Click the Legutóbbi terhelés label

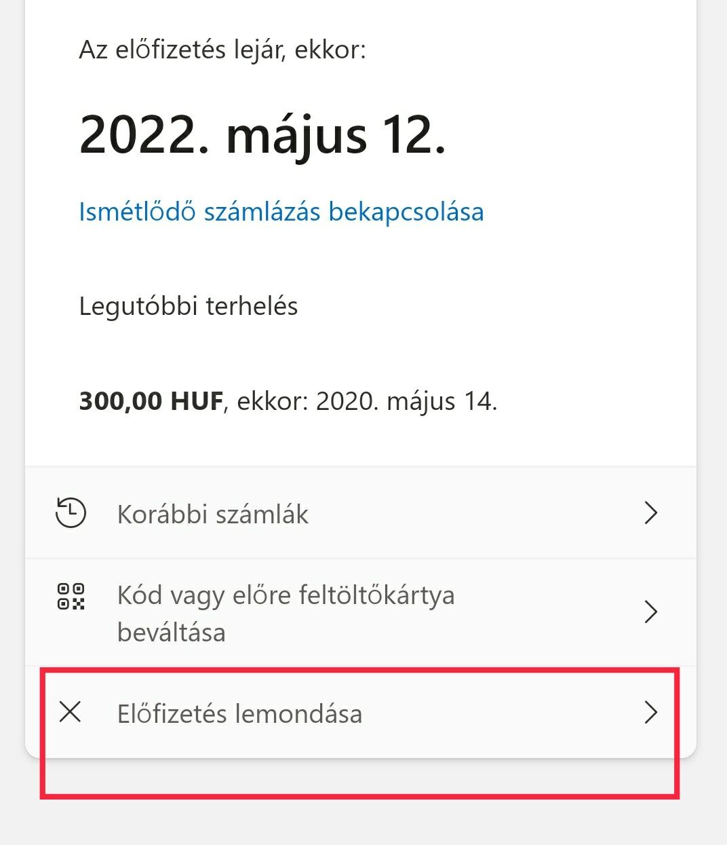[x=189, y=306]
